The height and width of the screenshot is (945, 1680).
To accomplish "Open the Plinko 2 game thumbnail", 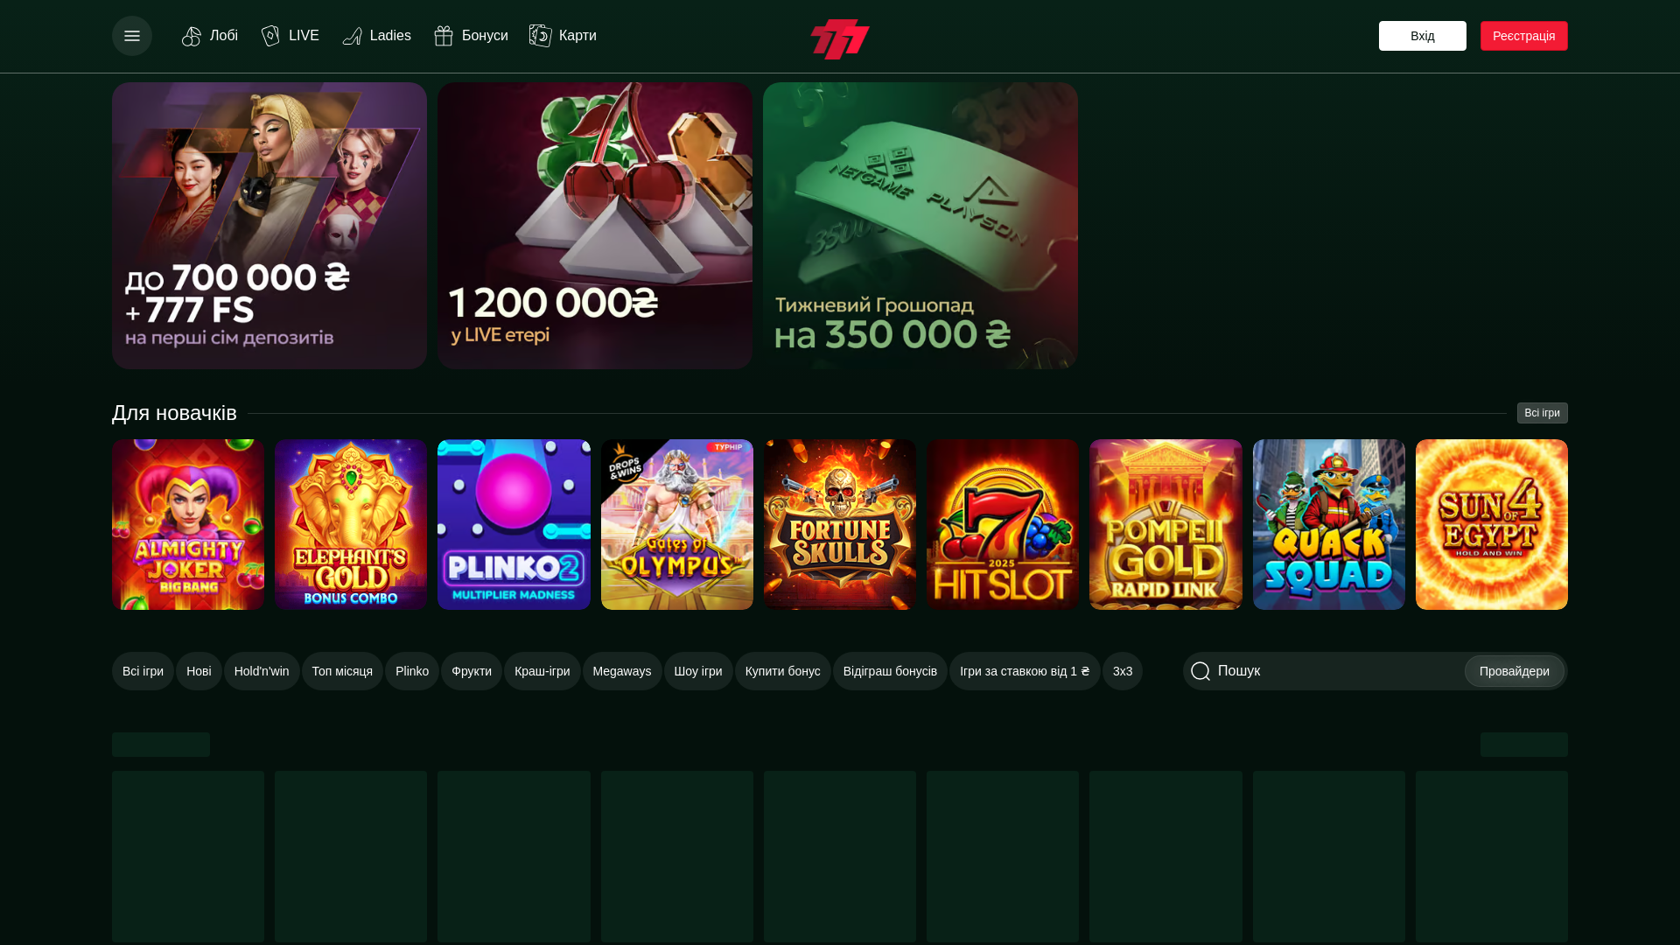I will 514,524.
